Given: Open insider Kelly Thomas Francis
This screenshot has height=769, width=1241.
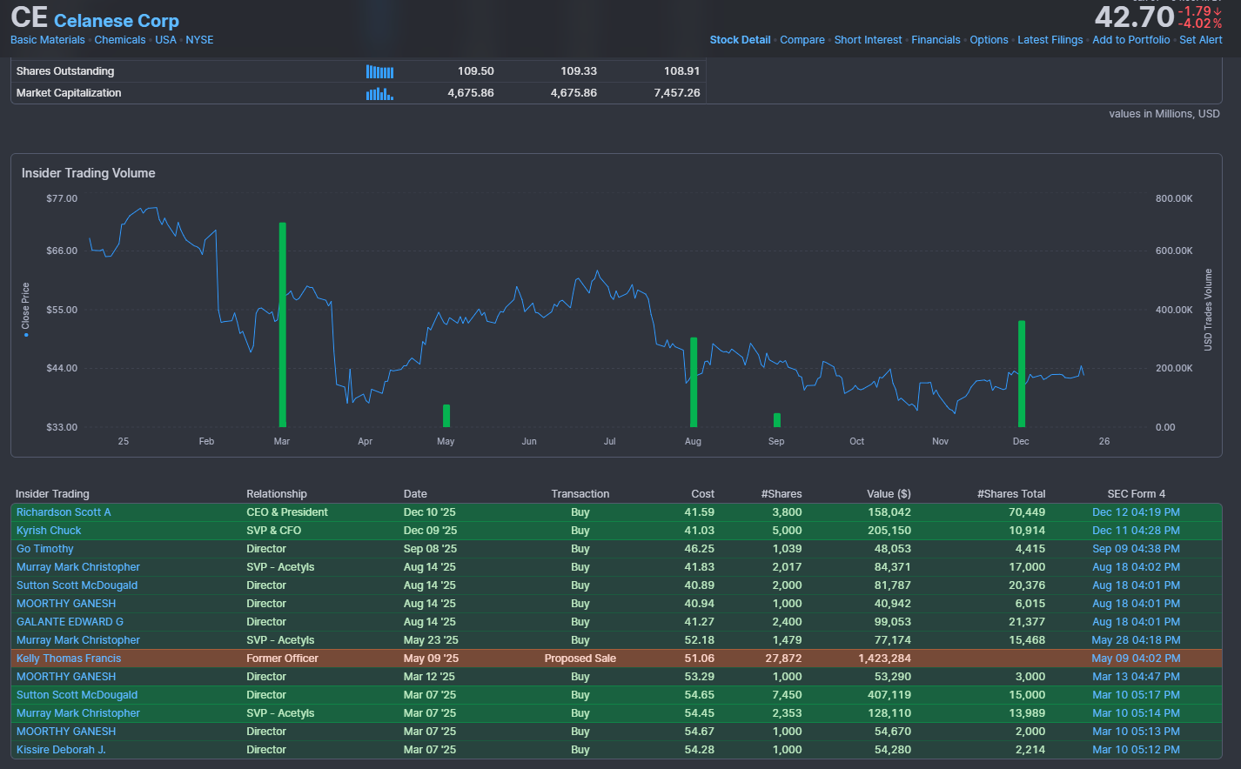Looking at the screenshot, I should [69, 659].
